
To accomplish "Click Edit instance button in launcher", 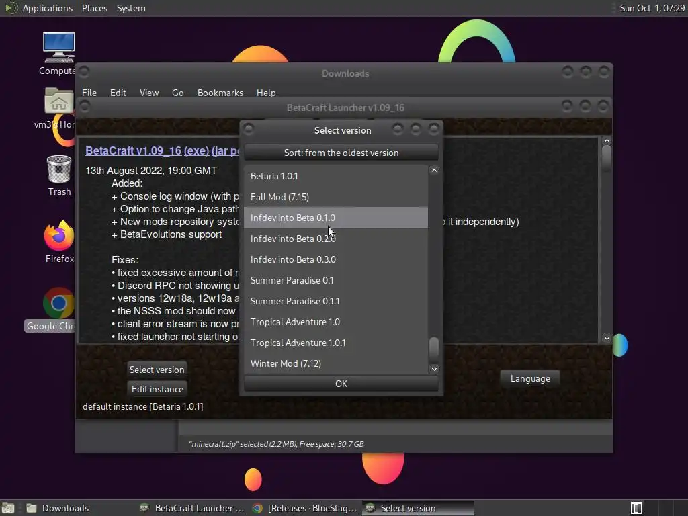I will tap(157, 389).
